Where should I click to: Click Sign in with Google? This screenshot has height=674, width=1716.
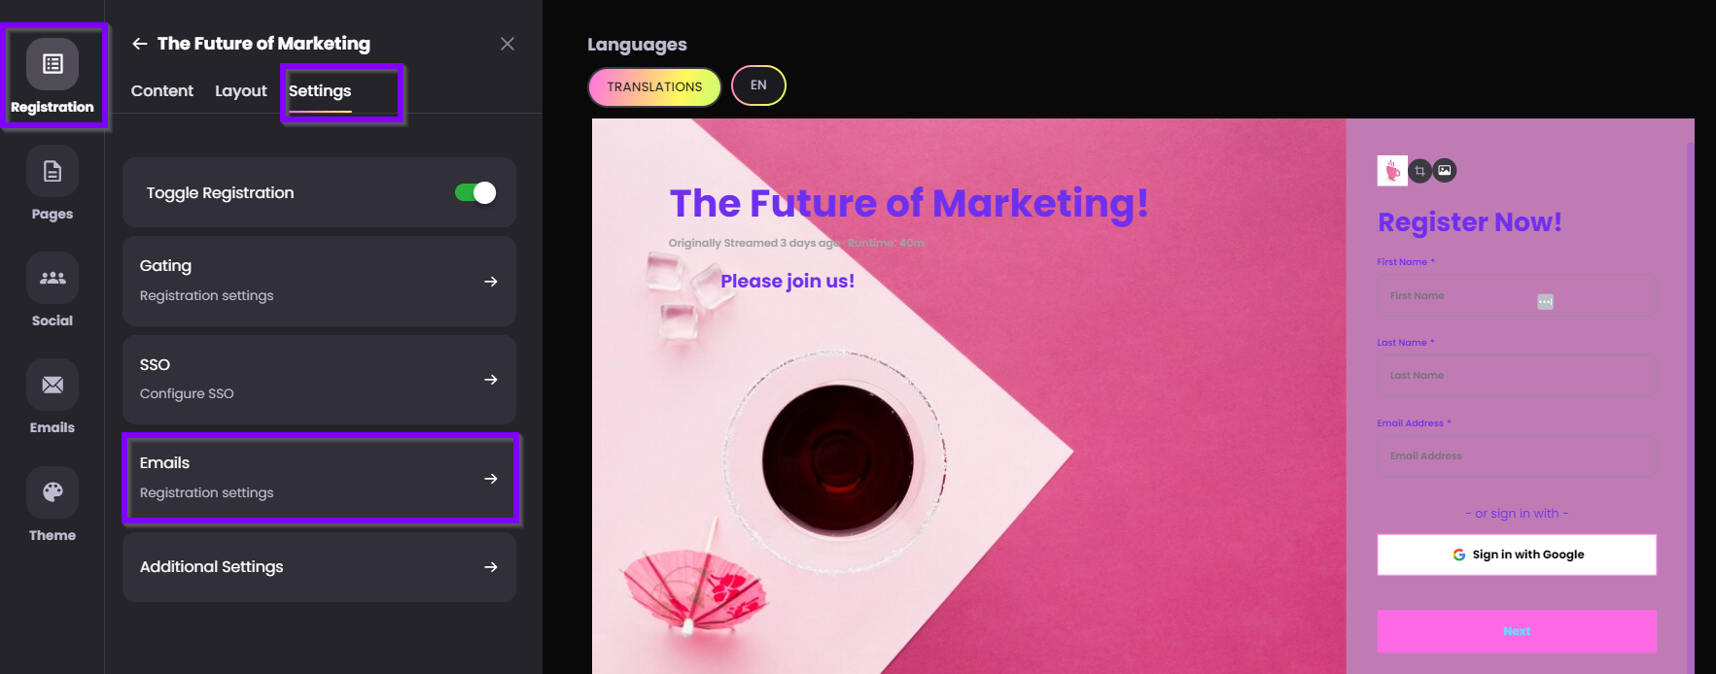pyautogui.click(x=1517, y=555)
